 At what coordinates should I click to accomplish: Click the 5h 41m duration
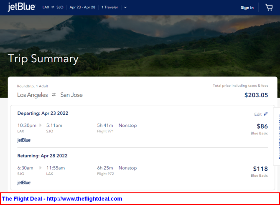[105, 125]
